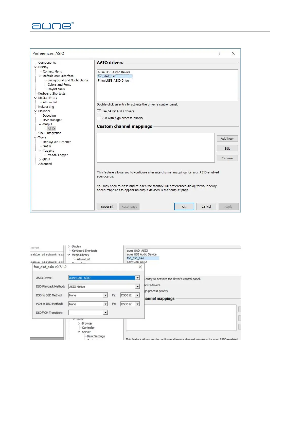Click the Cancel button
The width and height of the screenshot is (302, 427).
206,207
